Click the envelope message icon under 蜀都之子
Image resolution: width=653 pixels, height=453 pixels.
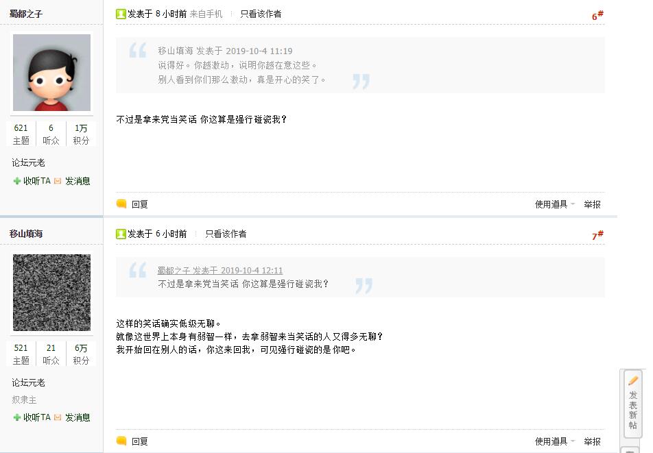[58, 182]
